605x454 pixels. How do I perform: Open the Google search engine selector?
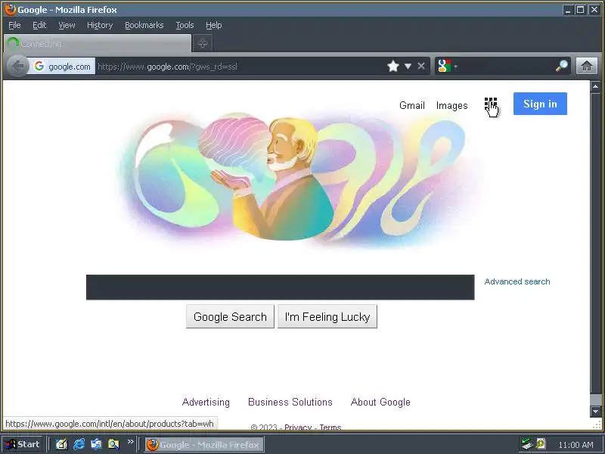pyautogui.click(x=447, y=67)
